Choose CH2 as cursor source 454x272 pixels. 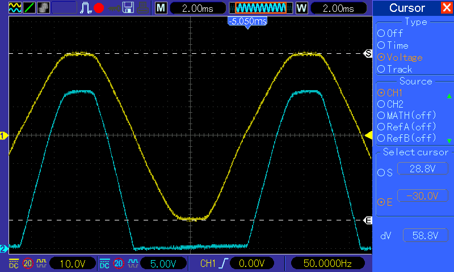point(390,104)
